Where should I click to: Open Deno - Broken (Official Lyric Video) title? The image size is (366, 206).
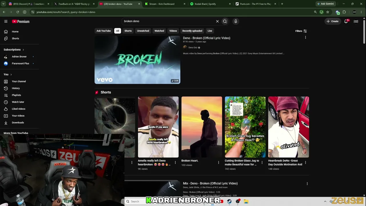tap(206, 38)
